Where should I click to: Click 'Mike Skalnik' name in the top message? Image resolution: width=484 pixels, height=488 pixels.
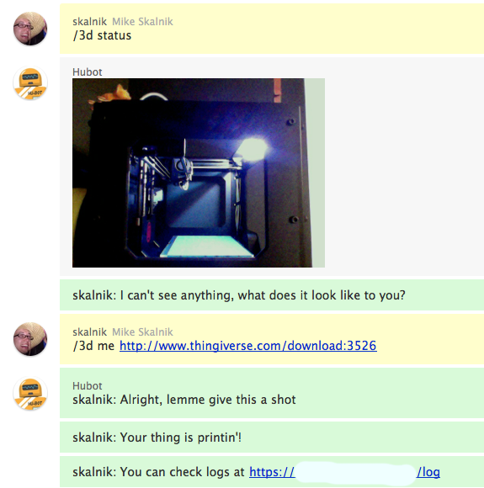(x=142, y=22)
